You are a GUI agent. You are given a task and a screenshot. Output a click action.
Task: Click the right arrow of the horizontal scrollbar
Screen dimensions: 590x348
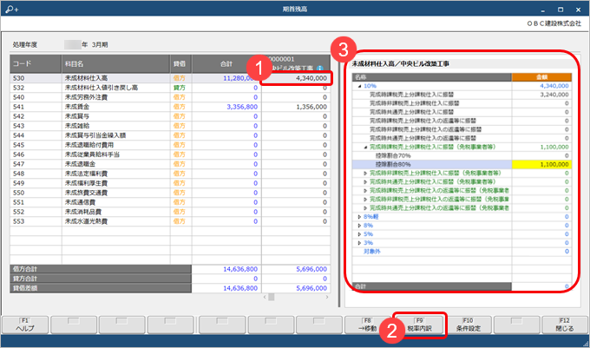click(x=326, y=297)
